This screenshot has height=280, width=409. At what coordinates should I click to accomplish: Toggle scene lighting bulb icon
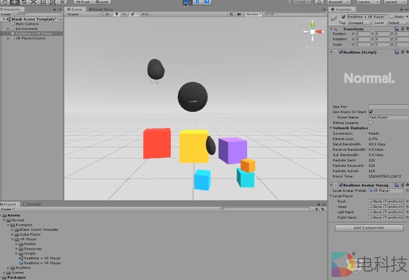pyautogui.click(x=117, y=14)
